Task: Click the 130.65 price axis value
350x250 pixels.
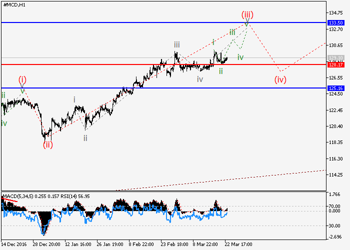Action: coord(335,45)
